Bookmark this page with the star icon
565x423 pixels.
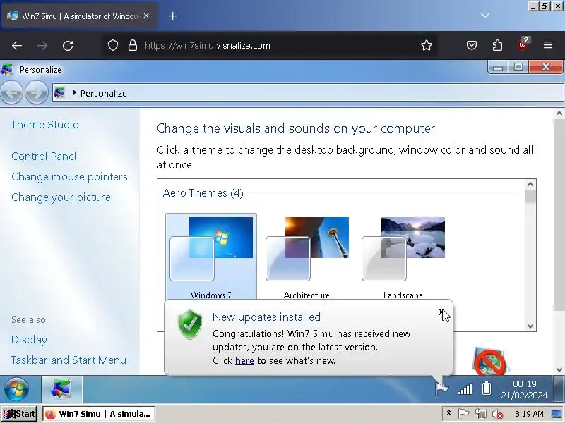coord(427,45)
